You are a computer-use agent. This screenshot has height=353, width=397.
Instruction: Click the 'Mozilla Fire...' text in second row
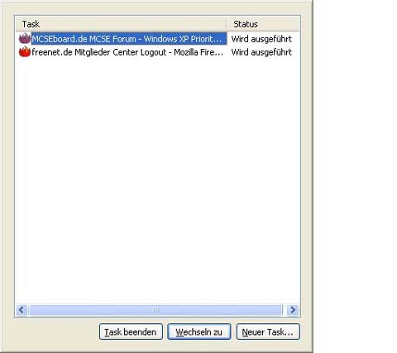coord(198,52)
